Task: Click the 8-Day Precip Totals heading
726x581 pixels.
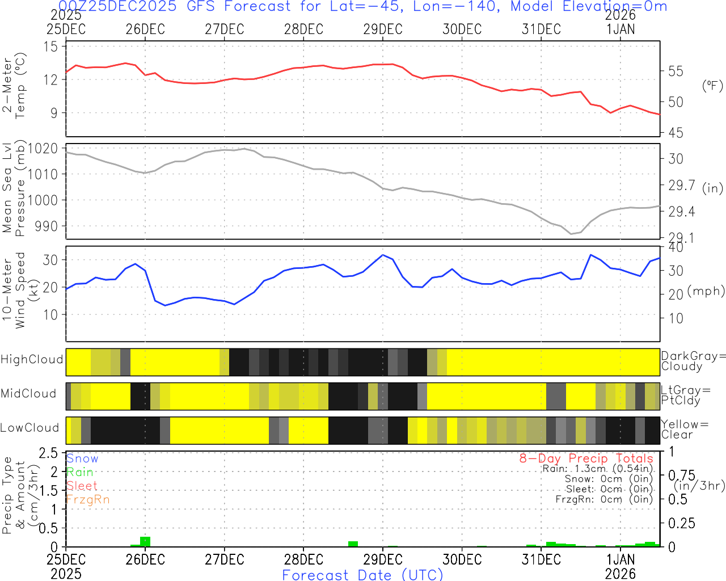Action: 586,458
